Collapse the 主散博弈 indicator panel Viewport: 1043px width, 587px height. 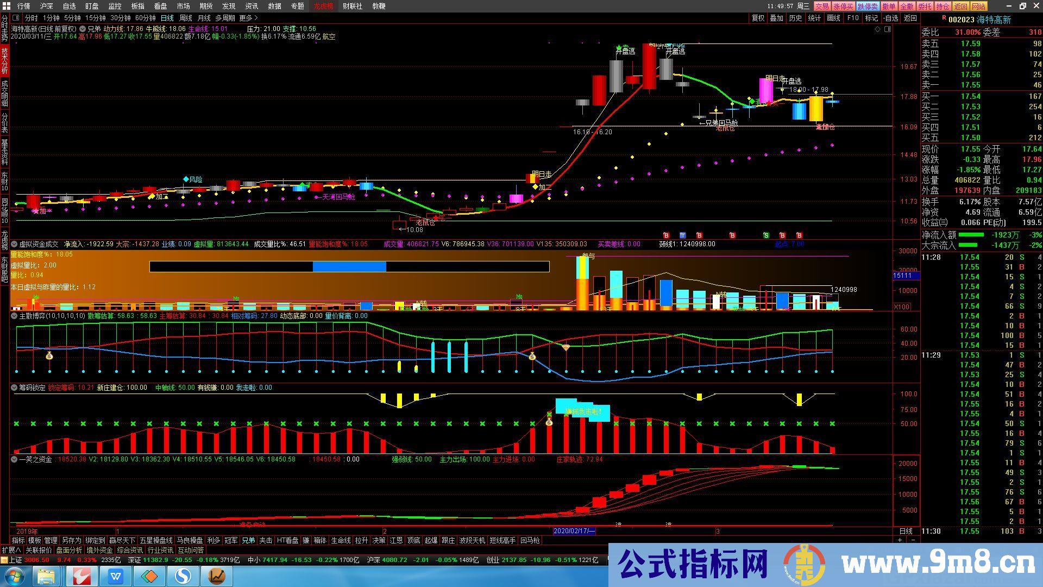click(14, 316)
